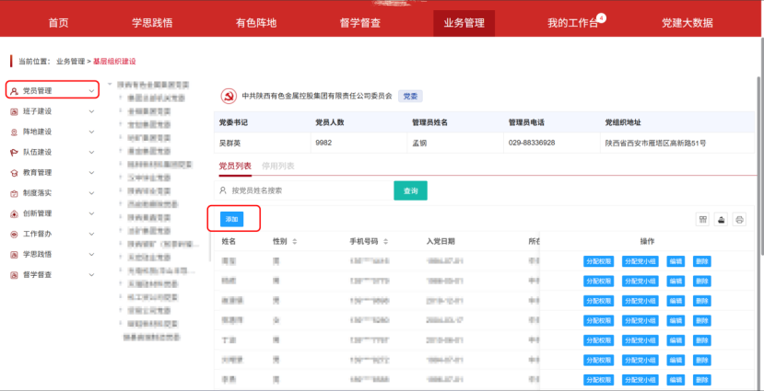764x391 pixels.
Task: Click the blue 添加 button
Action: (x=231, y=219)
